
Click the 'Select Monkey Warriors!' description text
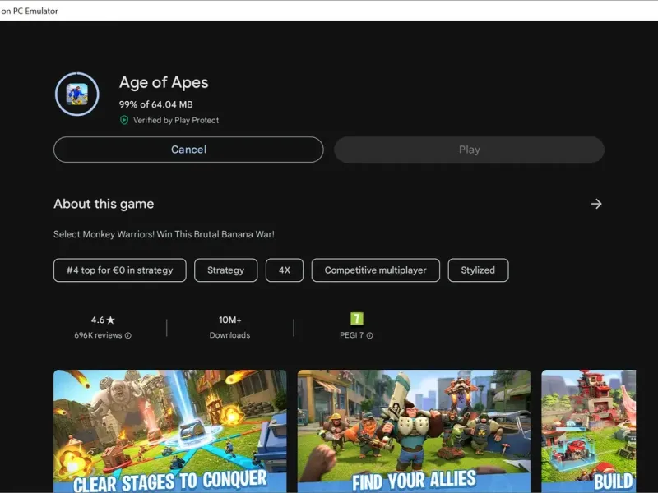[164, 234]
